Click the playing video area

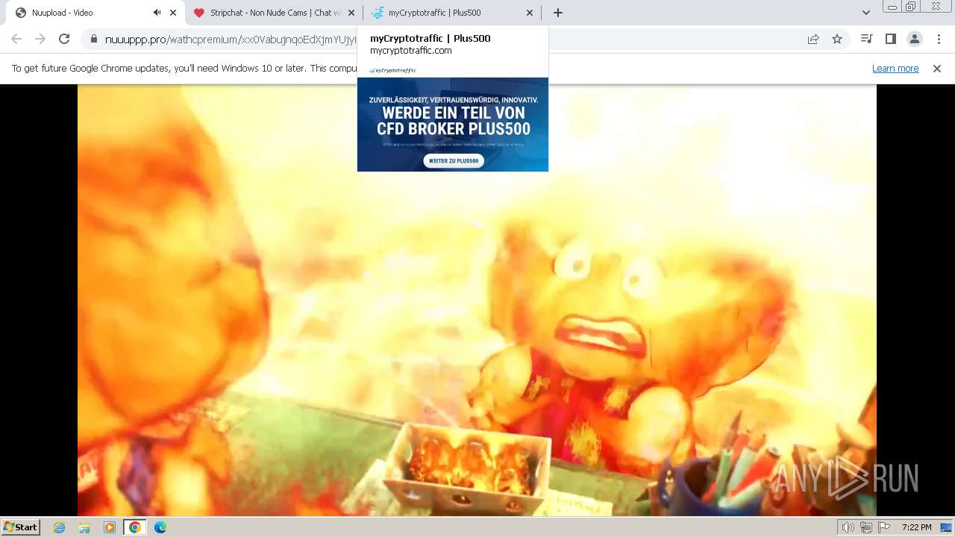click(x=477, y=300)
